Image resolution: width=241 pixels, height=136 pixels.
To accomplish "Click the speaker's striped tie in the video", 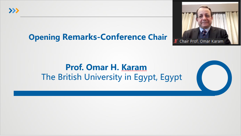I will coord(204,33).
